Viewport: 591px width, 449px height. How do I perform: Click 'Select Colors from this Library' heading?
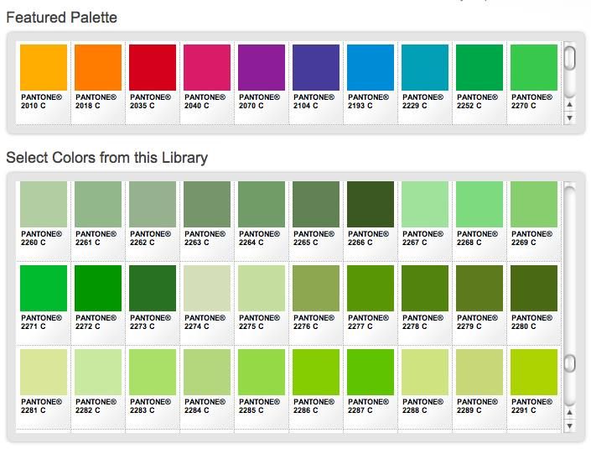(x=106, y=158)
